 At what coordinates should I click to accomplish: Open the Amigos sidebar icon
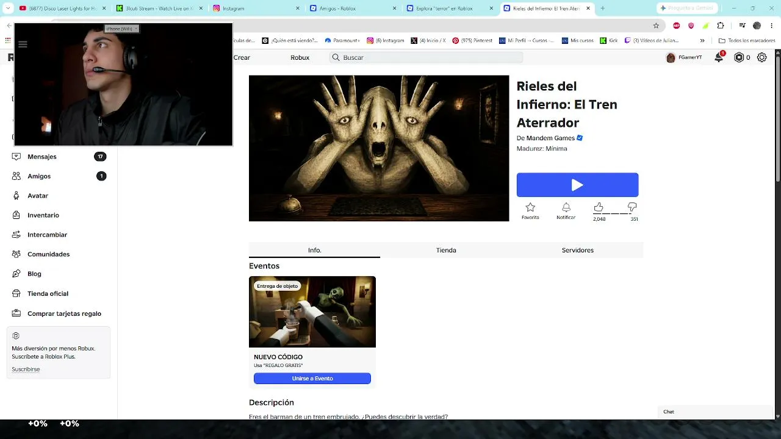click(x=16, y=176)
